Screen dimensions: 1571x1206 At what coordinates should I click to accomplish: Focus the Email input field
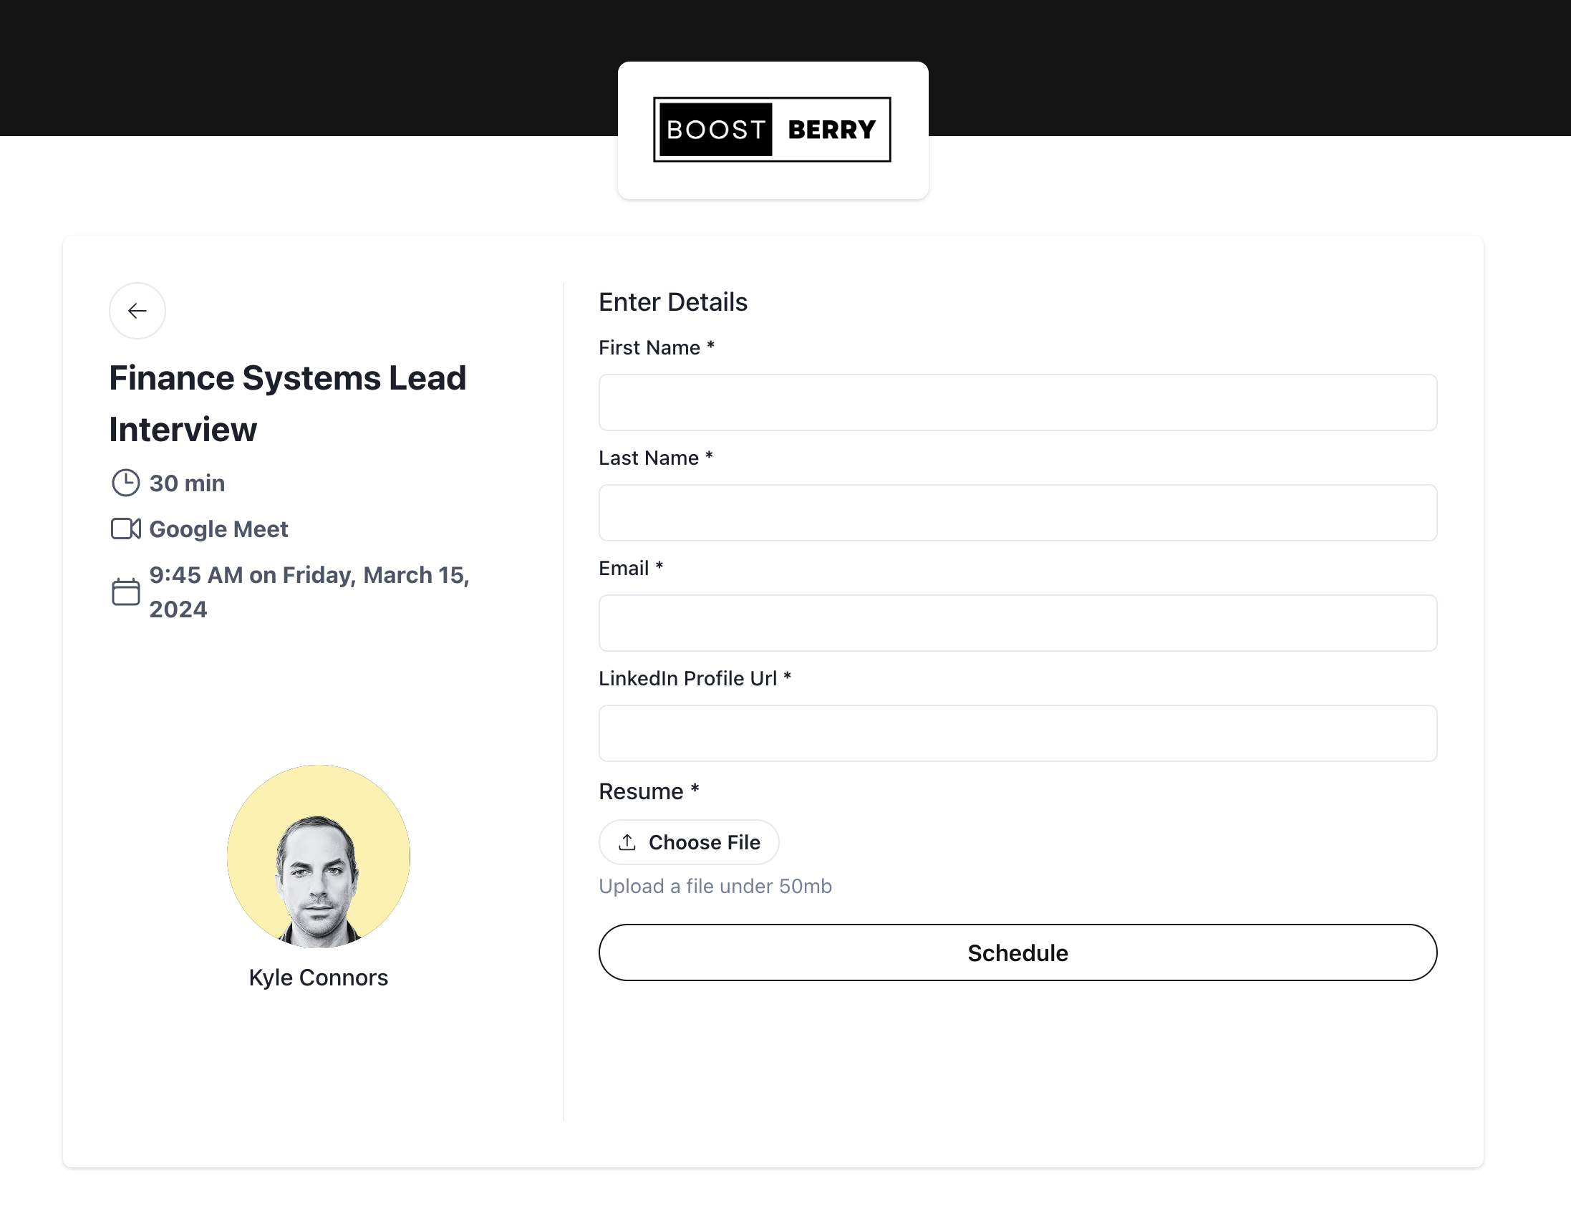tap(1017, 623)
